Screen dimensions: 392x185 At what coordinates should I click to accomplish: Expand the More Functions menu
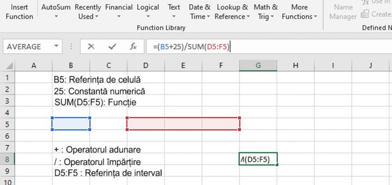coord(299,12)
